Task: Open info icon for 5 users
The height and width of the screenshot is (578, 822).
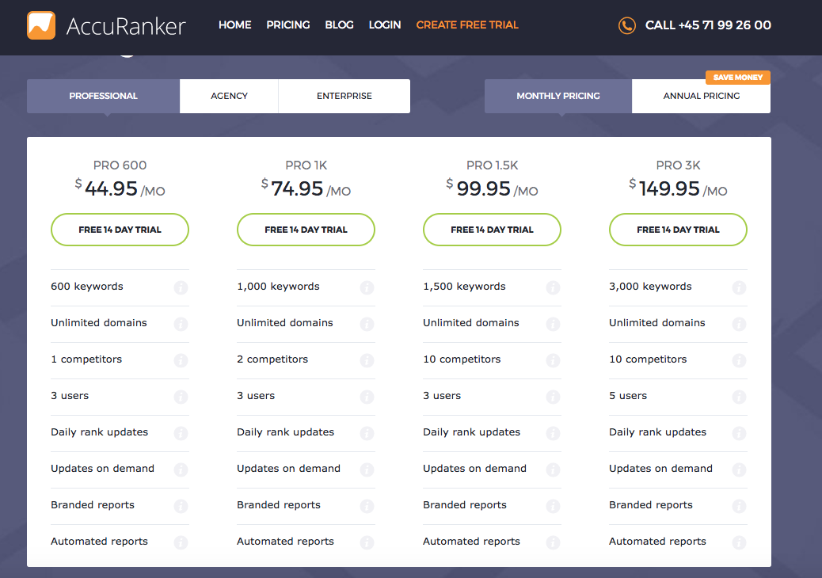Action: (739, 397)
